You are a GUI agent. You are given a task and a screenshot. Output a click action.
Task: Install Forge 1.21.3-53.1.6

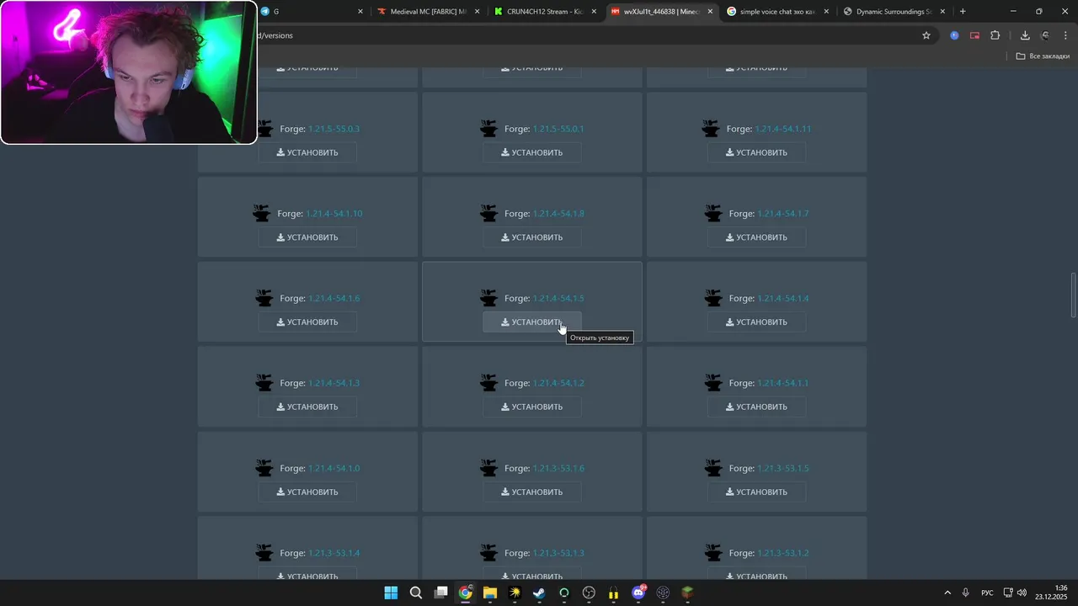click(531, 492)
